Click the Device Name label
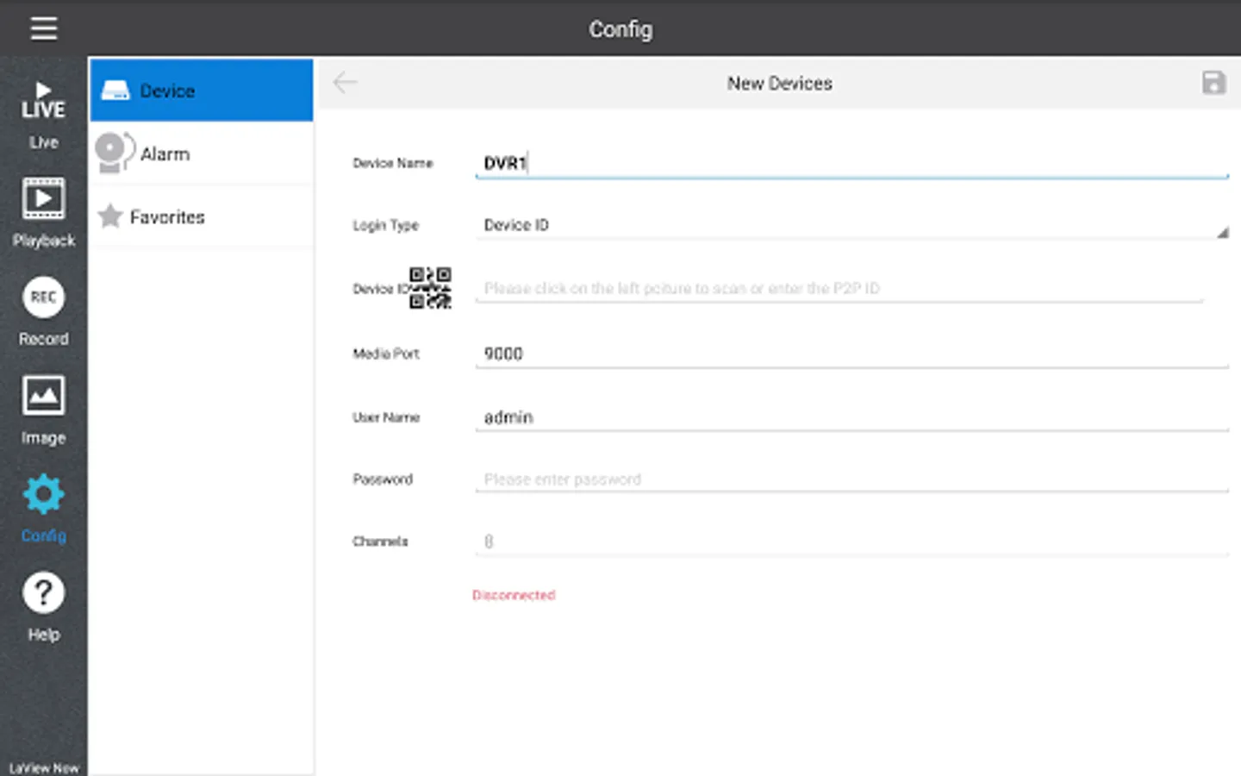Viewport: 1241px width, 776px height. 393,163
